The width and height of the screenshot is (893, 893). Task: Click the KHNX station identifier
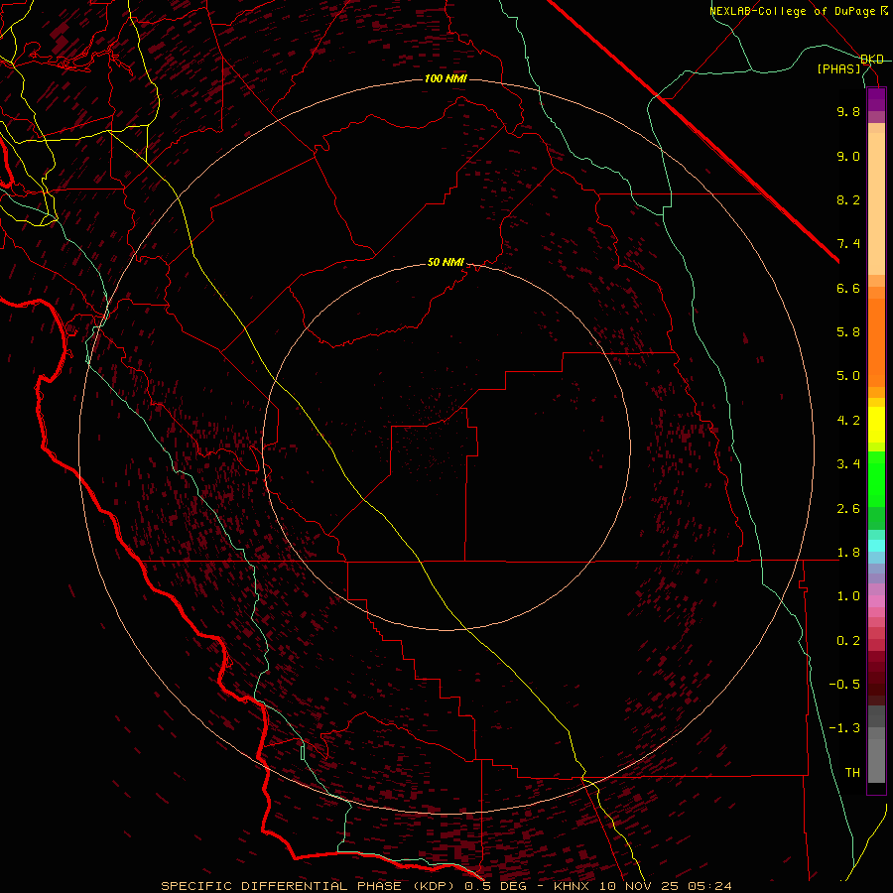(x=572, y=886)
